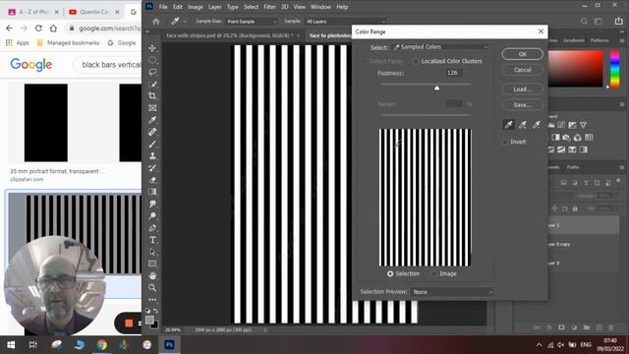Screen dimensions: 629x354
Task: Click Managed bookmarks in Chrome
Action: [68, 42]
